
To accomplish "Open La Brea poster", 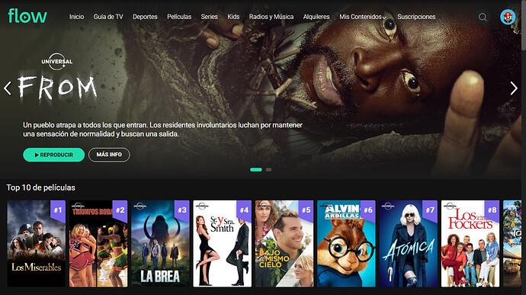I will [160, 244].
